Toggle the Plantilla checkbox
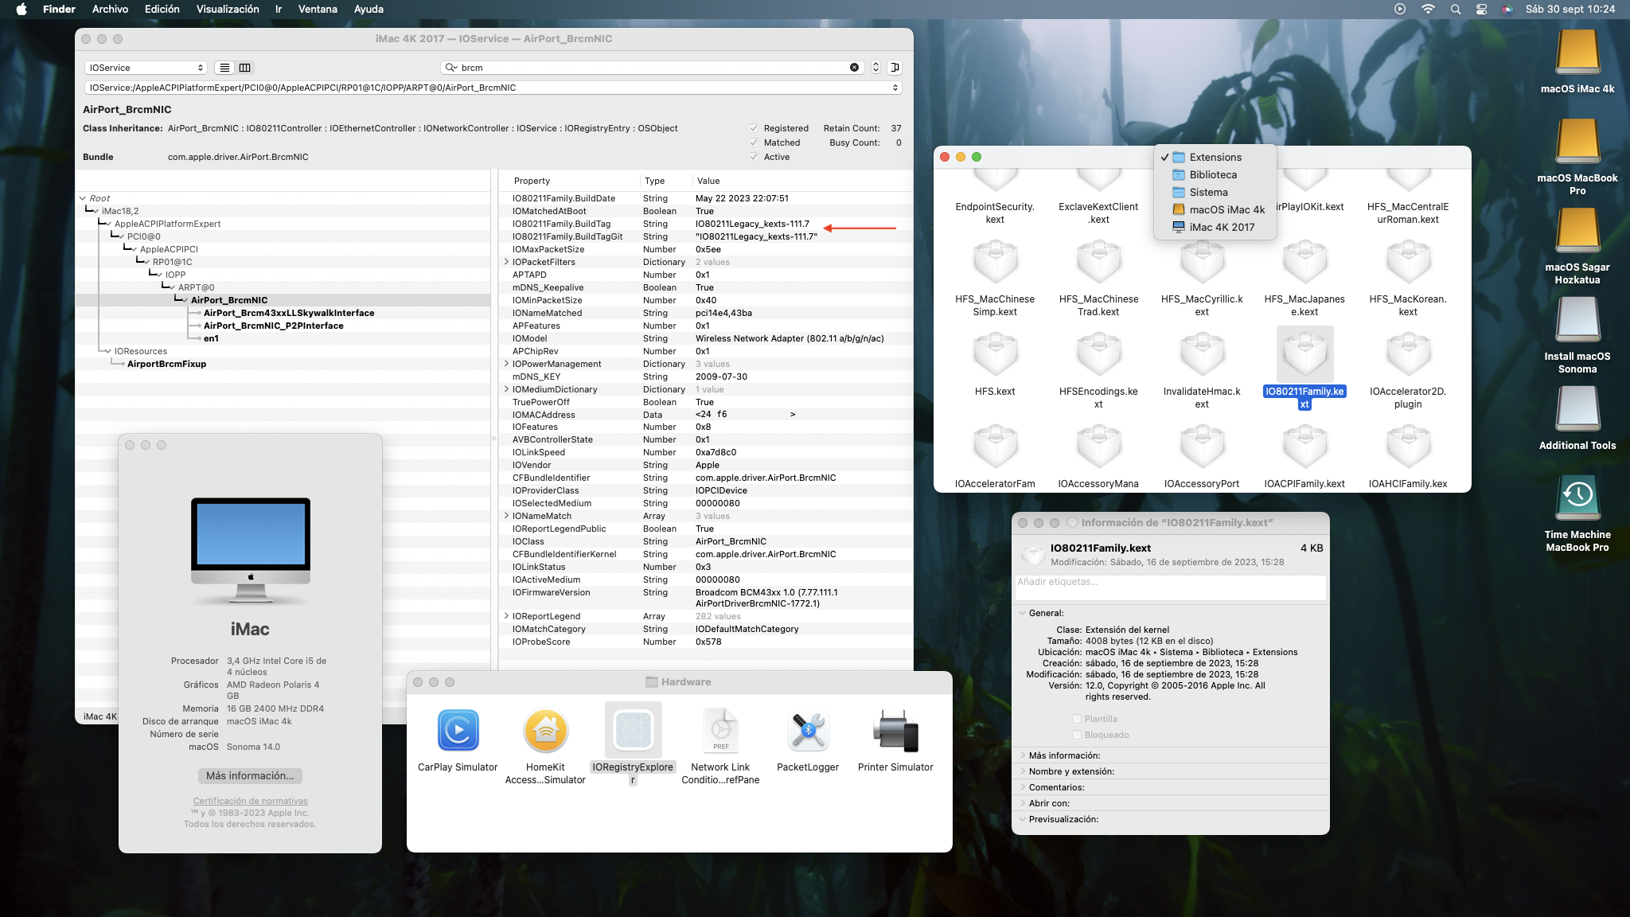Image resolution: width=1630 pixels, height=917 pixels. 1077,719
